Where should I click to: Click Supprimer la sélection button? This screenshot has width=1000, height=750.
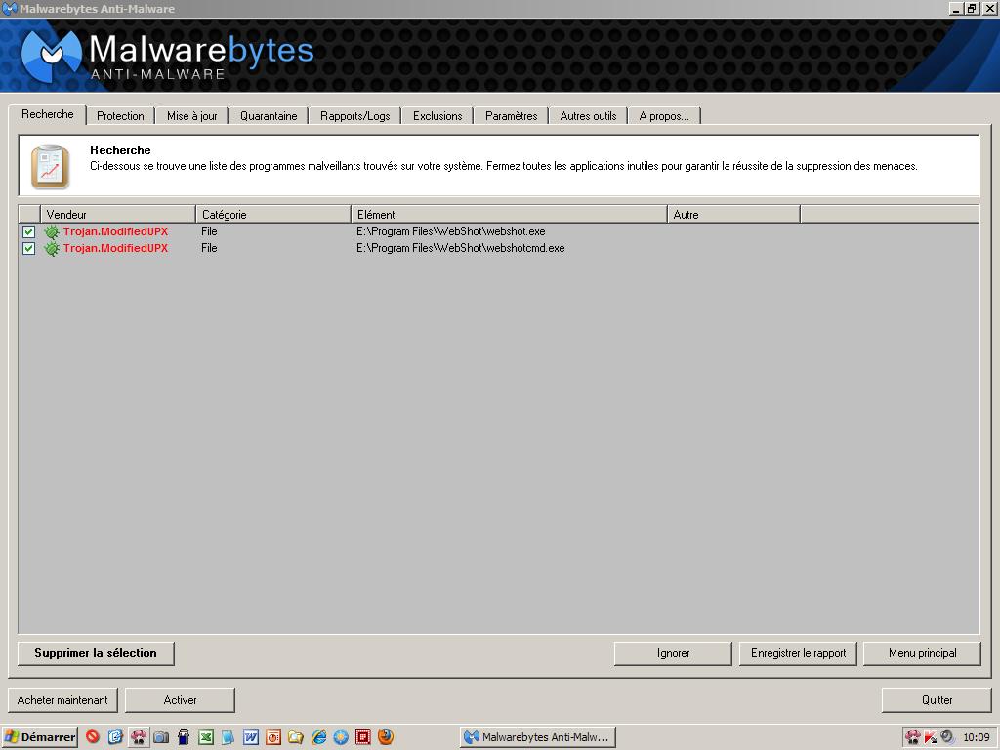tap(96, 653)
